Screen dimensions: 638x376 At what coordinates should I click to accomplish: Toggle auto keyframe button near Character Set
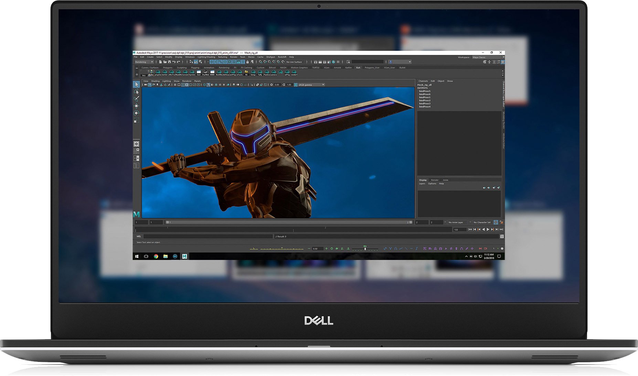(x=496, y=222)
